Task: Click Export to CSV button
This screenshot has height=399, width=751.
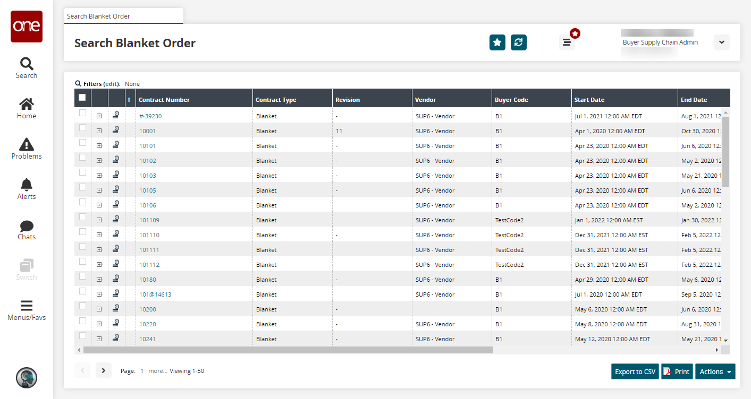Action: pos(635,371)
